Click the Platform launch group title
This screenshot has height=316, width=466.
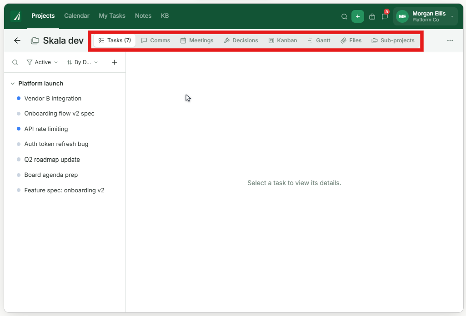pyautogui.click(x=41, y=84)
